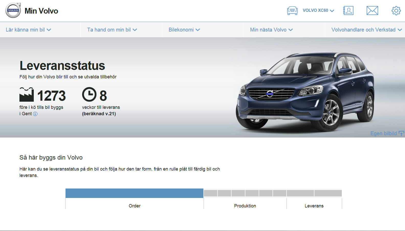Click the blue Order progress bar segment
Screen dimensions: 405x231
pyautogui.click(x=134, y=193)
